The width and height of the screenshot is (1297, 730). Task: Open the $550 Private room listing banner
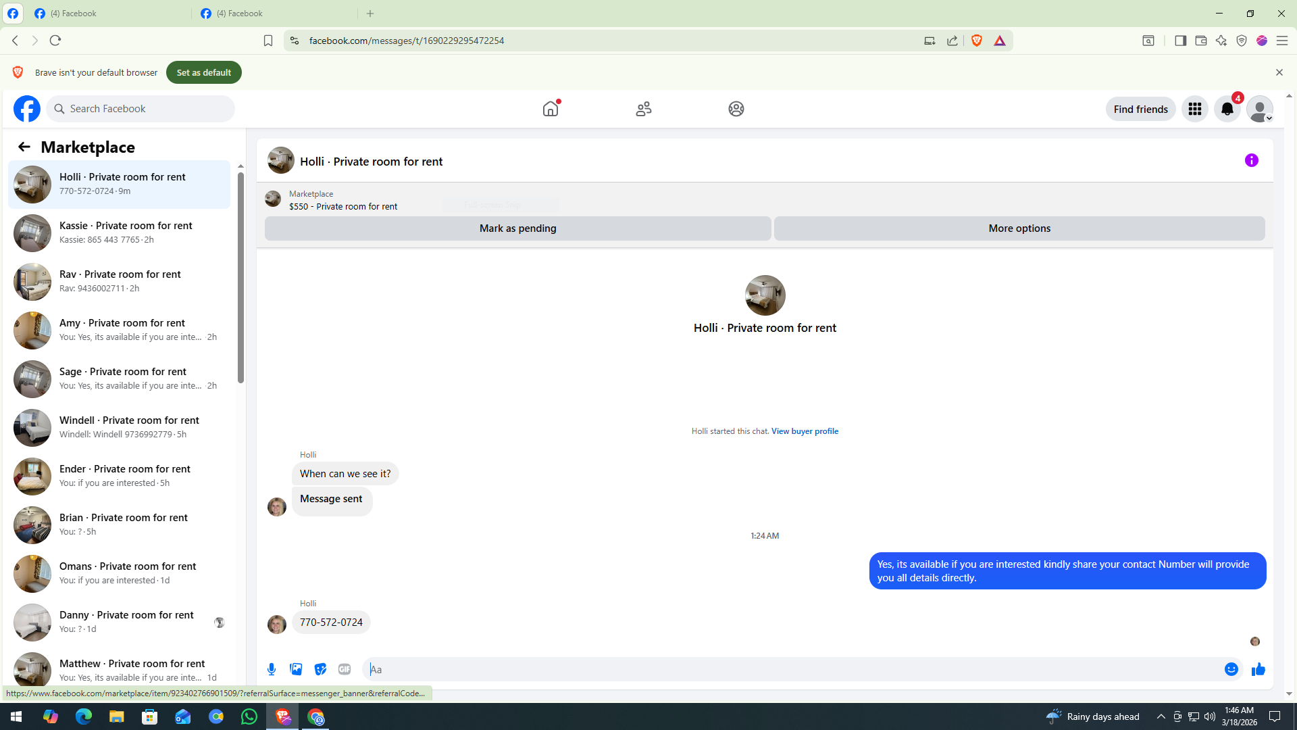point(343,200)
